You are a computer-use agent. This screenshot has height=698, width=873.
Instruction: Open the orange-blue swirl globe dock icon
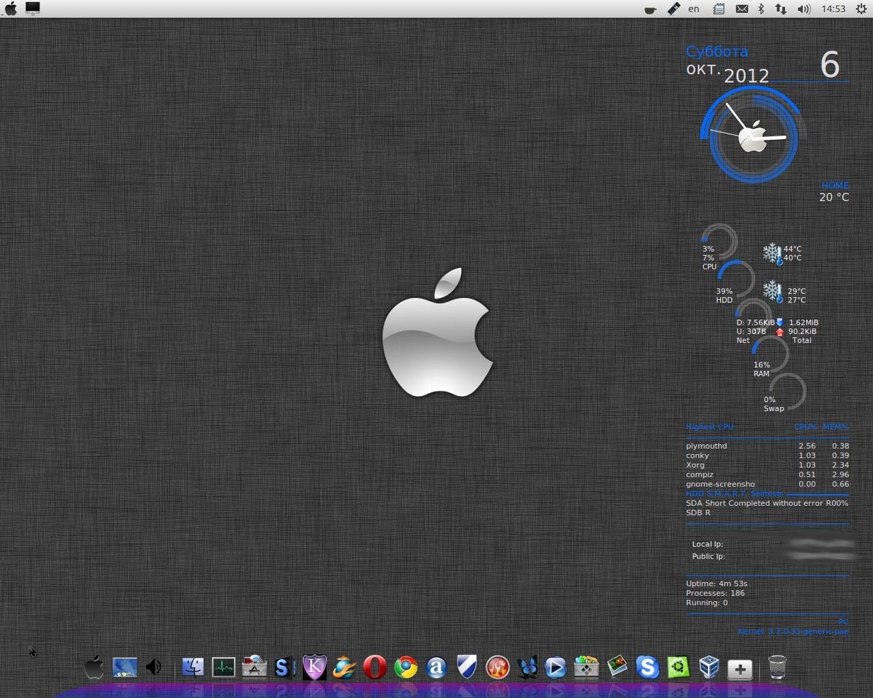point(344,667)
